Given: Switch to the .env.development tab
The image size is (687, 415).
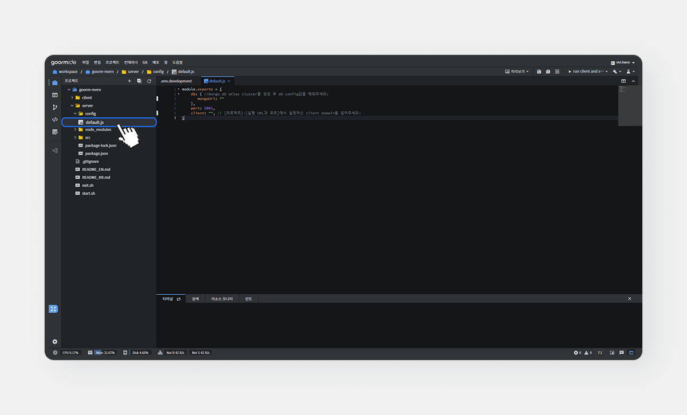Looking at the screenshot, I should point(176,81).
